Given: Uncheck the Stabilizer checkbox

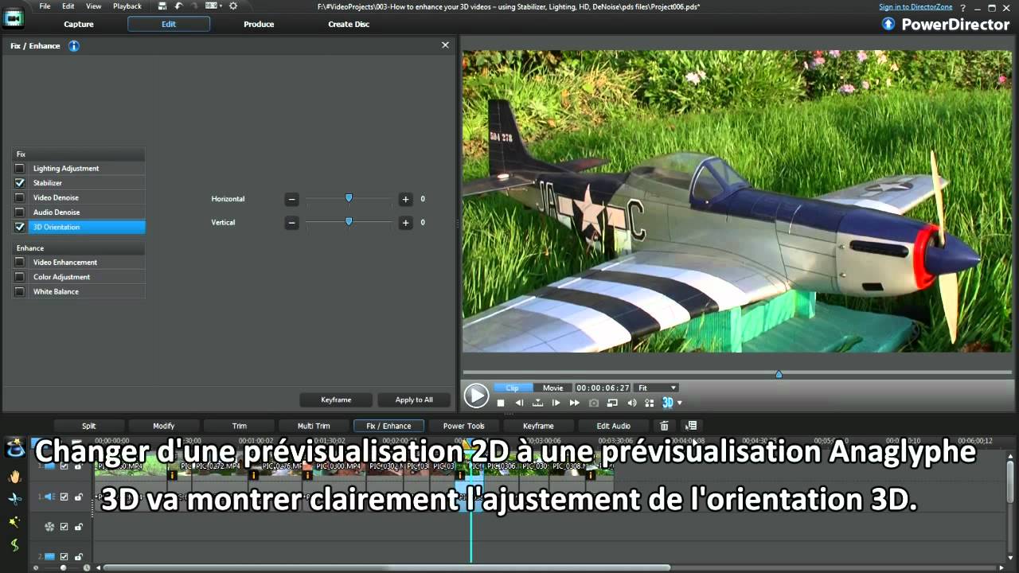Looking at the screenshot, I should pos(20,183).
